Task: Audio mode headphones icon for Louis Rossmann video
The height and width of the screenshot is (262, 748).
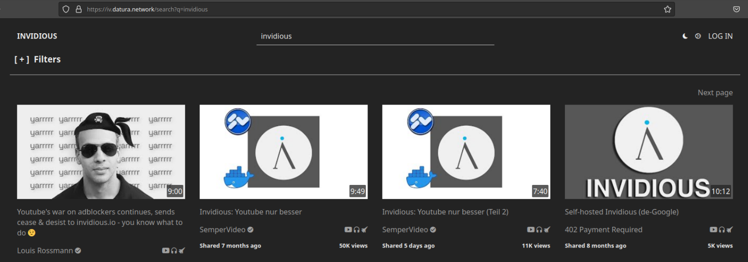Action: coord(174,250)
